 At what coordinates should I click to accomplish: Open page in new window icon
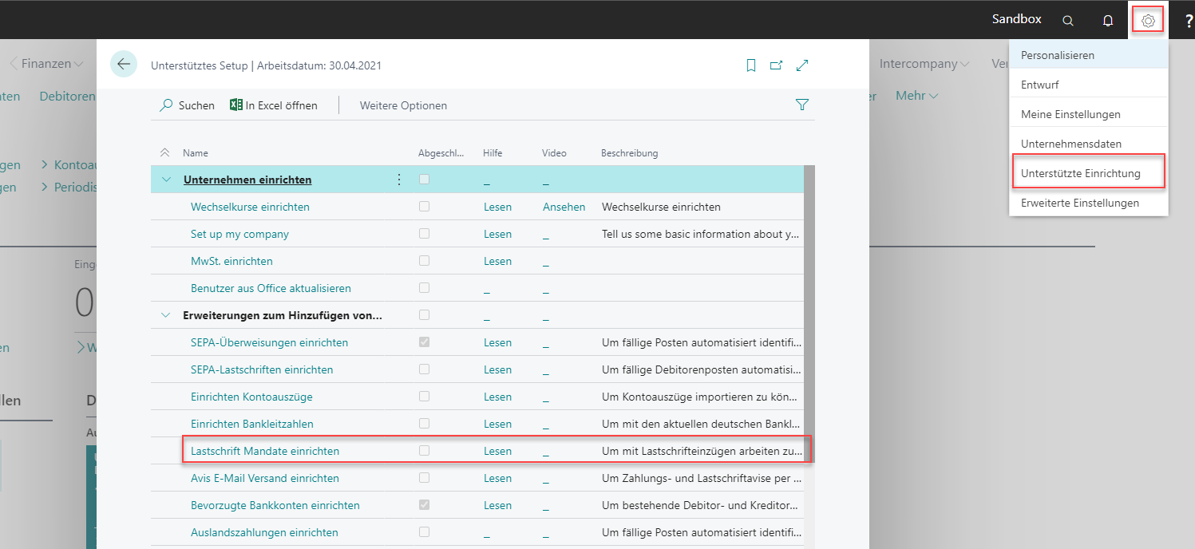[776, 65]
